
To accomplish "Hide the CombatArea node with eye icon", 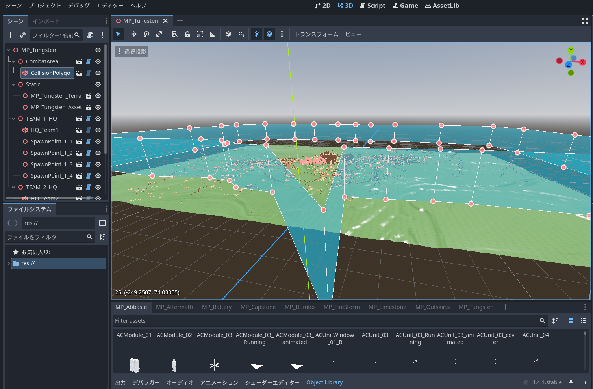I will 98,61.
